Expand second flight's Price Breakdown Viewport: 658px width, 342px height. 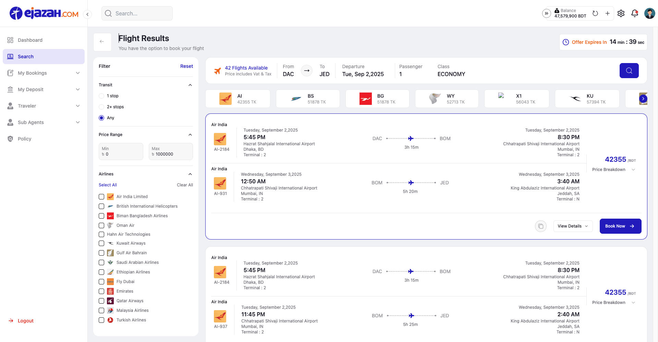tap(613, 303)
